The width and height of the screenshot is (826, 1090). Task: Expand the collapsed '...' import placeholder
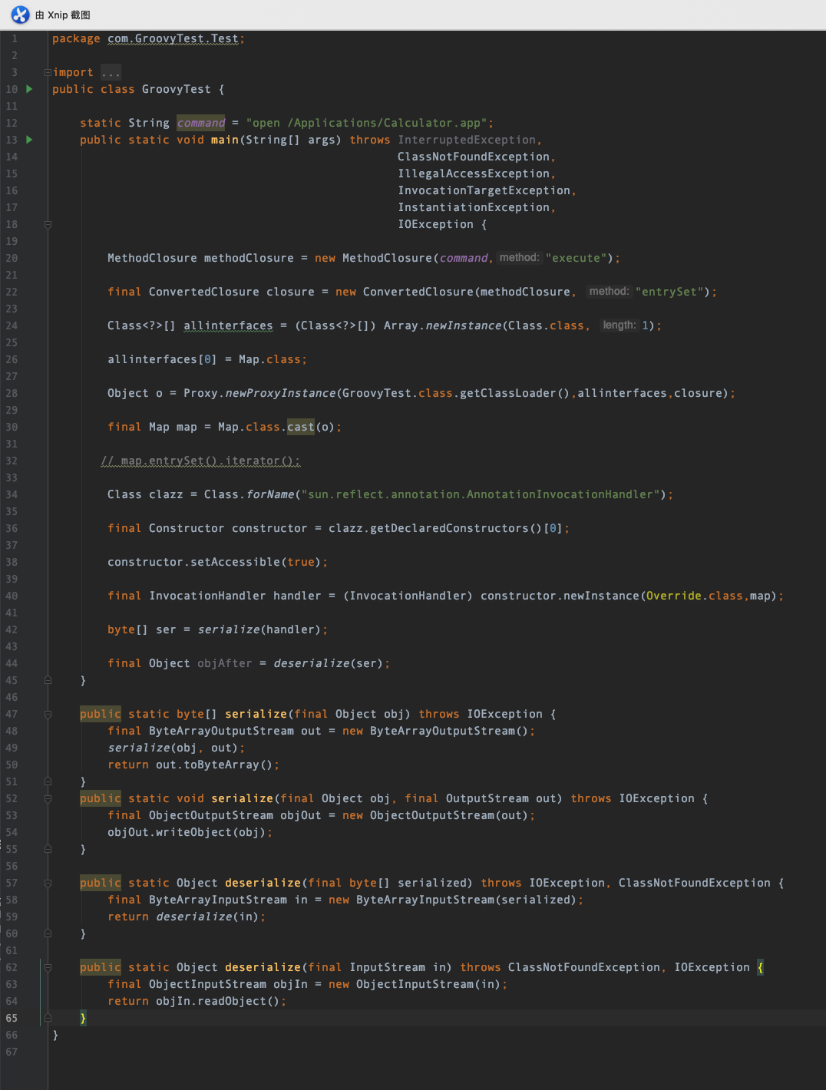coord(111,72)
